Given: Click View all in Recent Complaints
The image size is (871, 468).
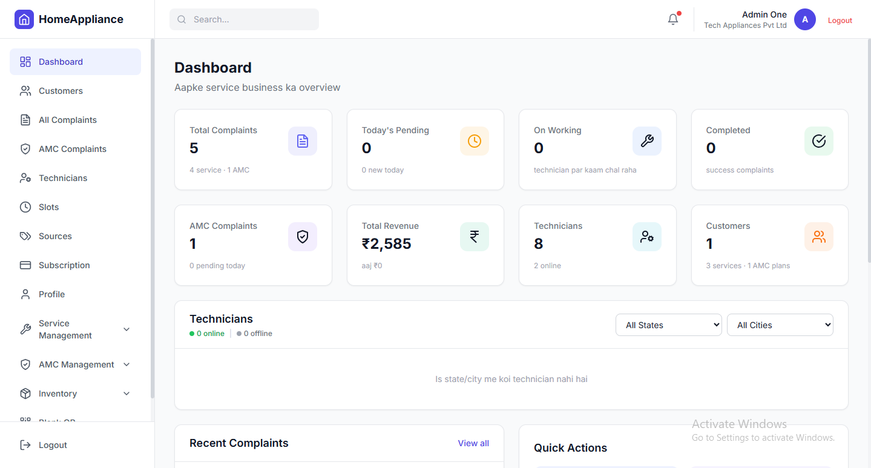Looking at the screenshot, I should 473,443.
